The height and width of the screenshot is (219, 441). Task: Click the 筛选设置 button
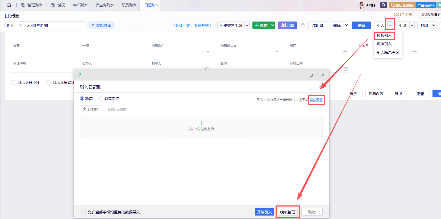pos(376,94)
